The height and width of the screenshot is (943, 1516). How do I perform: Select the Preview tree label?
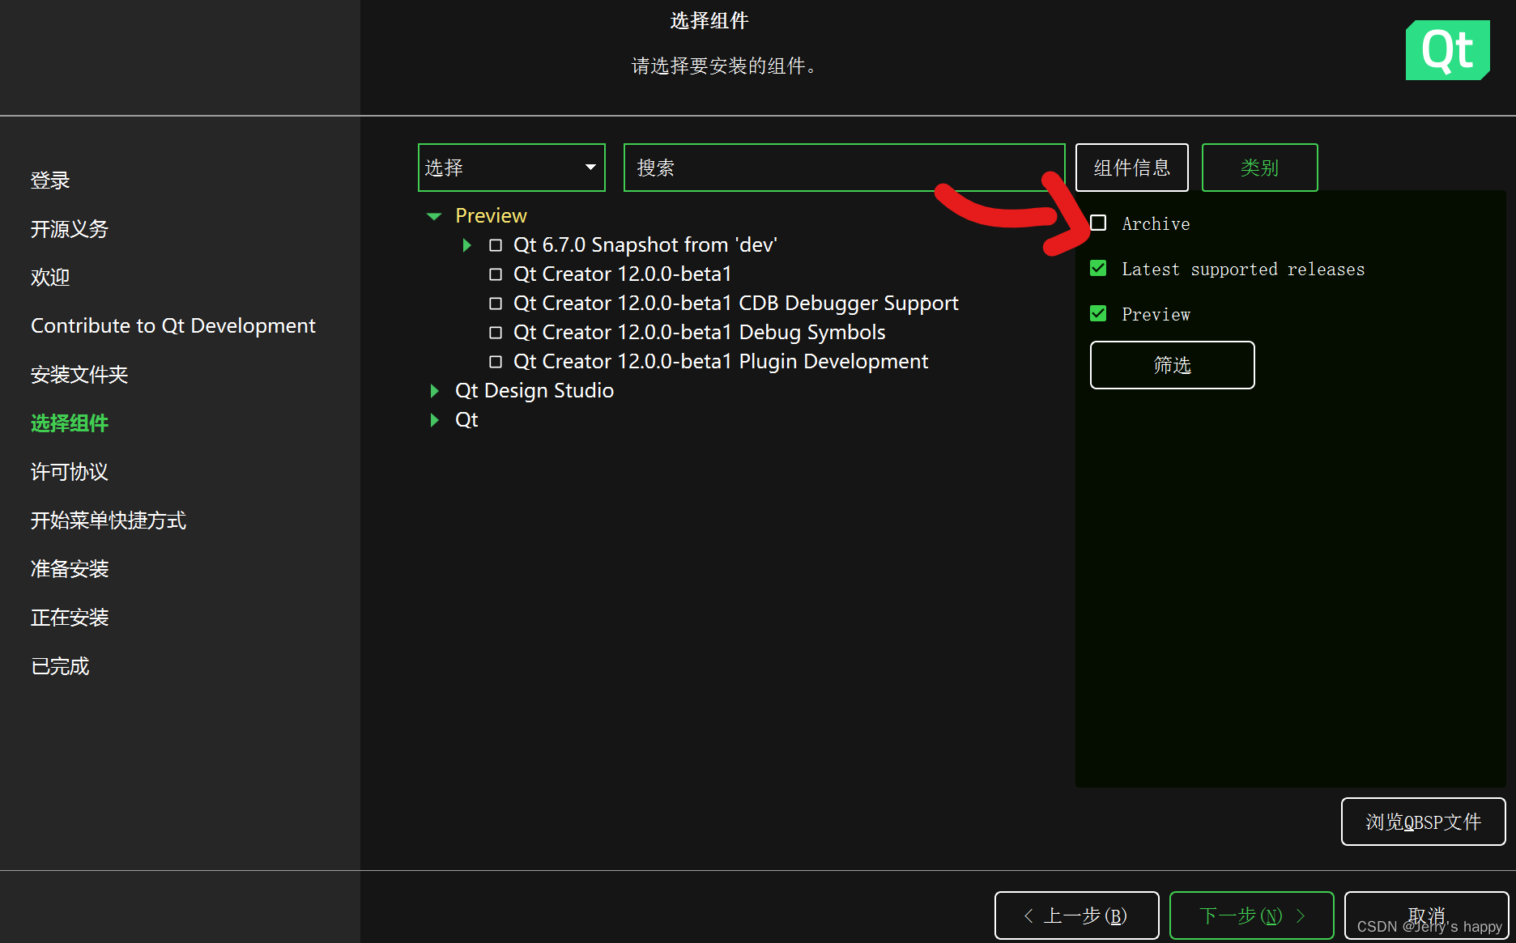pyautogui.click(x=491, y=216)
